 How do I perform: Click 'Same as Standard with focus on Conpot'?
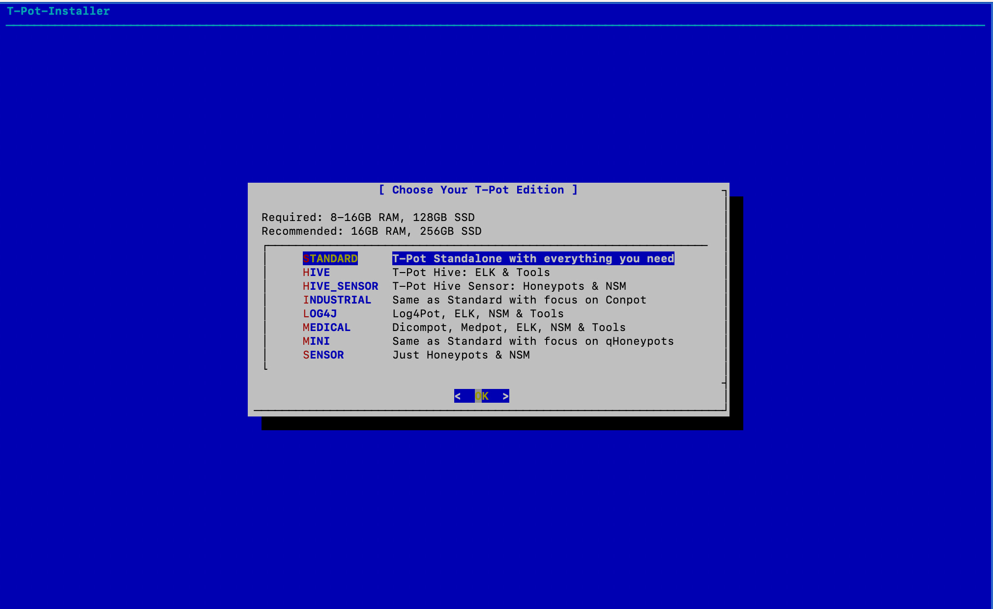tap(519, 300)
